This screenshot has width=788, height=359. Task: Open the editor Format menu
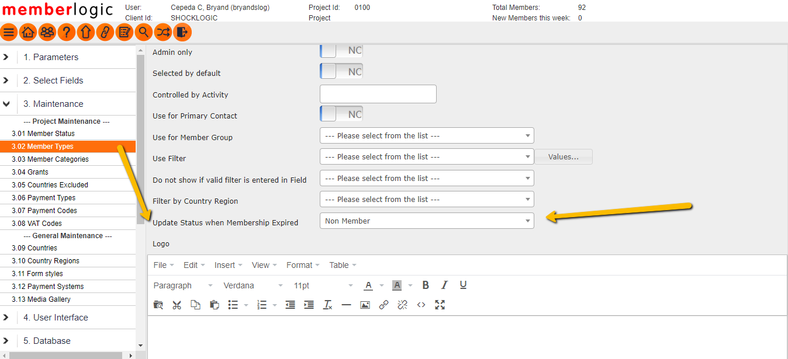pyautogui.click(x=303, y=265)
